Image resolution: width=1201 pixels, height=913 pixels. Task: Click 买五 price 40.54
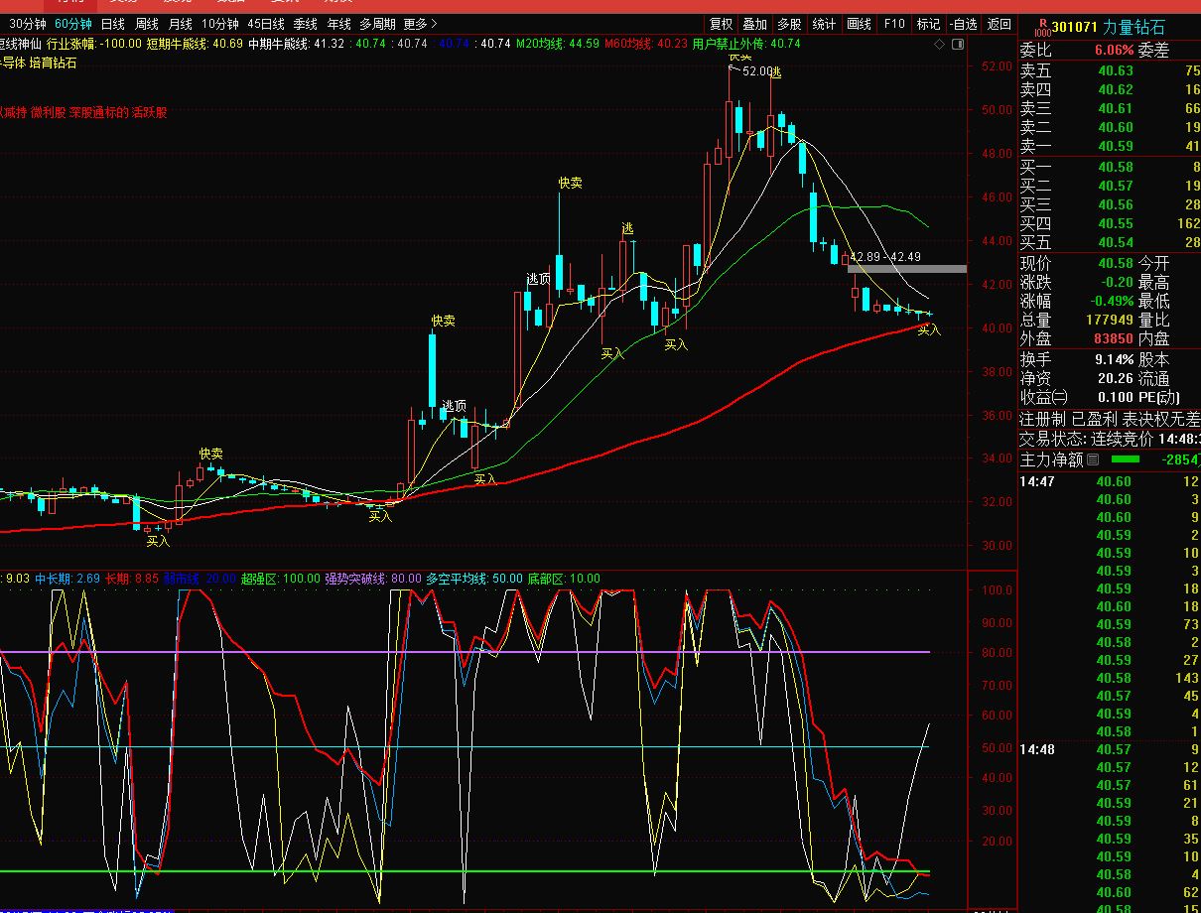[1115, 242]
